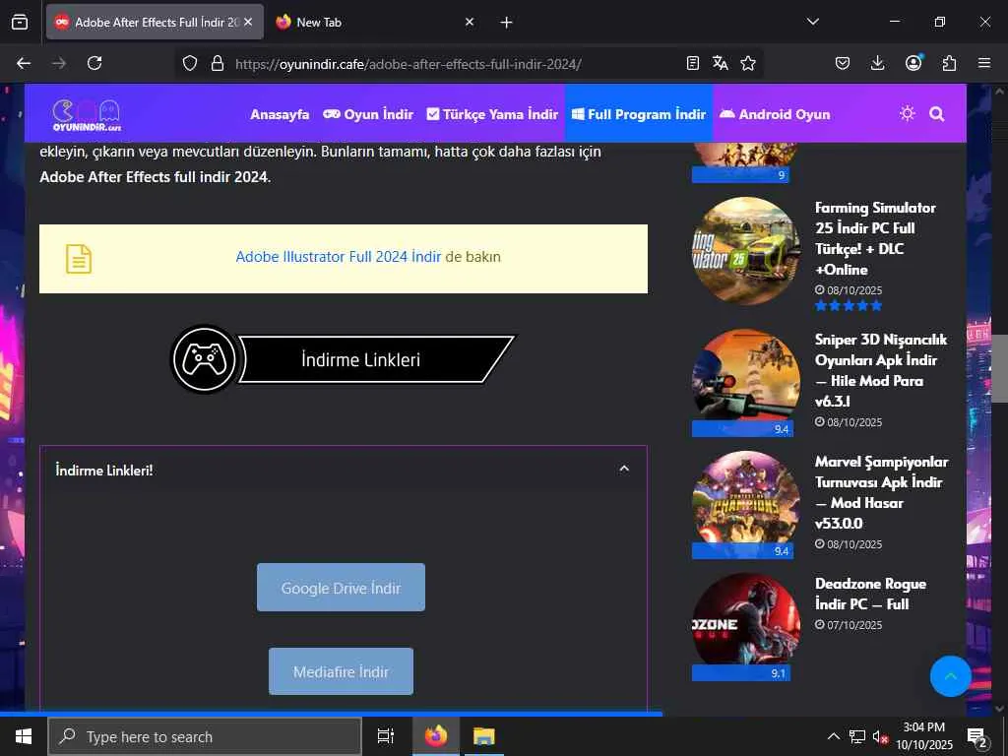Screen dimensions: 1008x756
Task: Open Farming Simulator 25 İndir post link
Action: (875, 238)
